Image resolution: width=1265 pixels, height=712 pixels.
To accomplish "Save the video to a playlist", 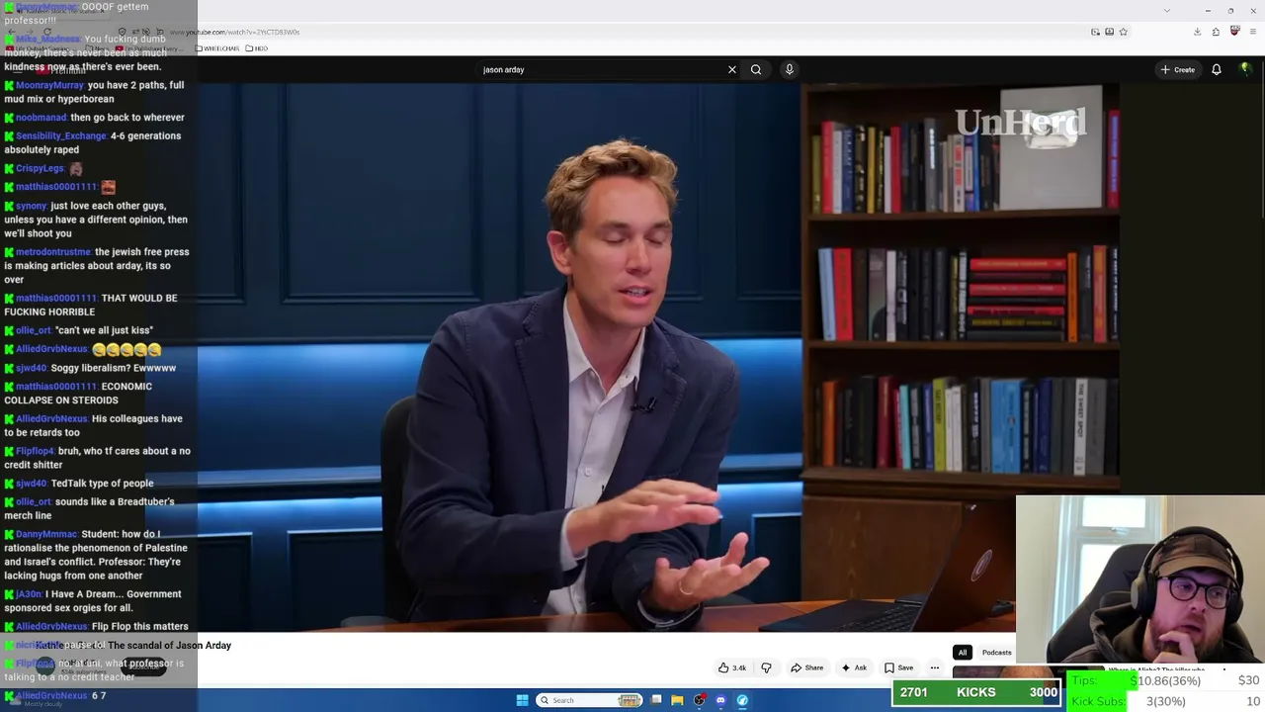I will pyautogui.click(x=898, y=667).
